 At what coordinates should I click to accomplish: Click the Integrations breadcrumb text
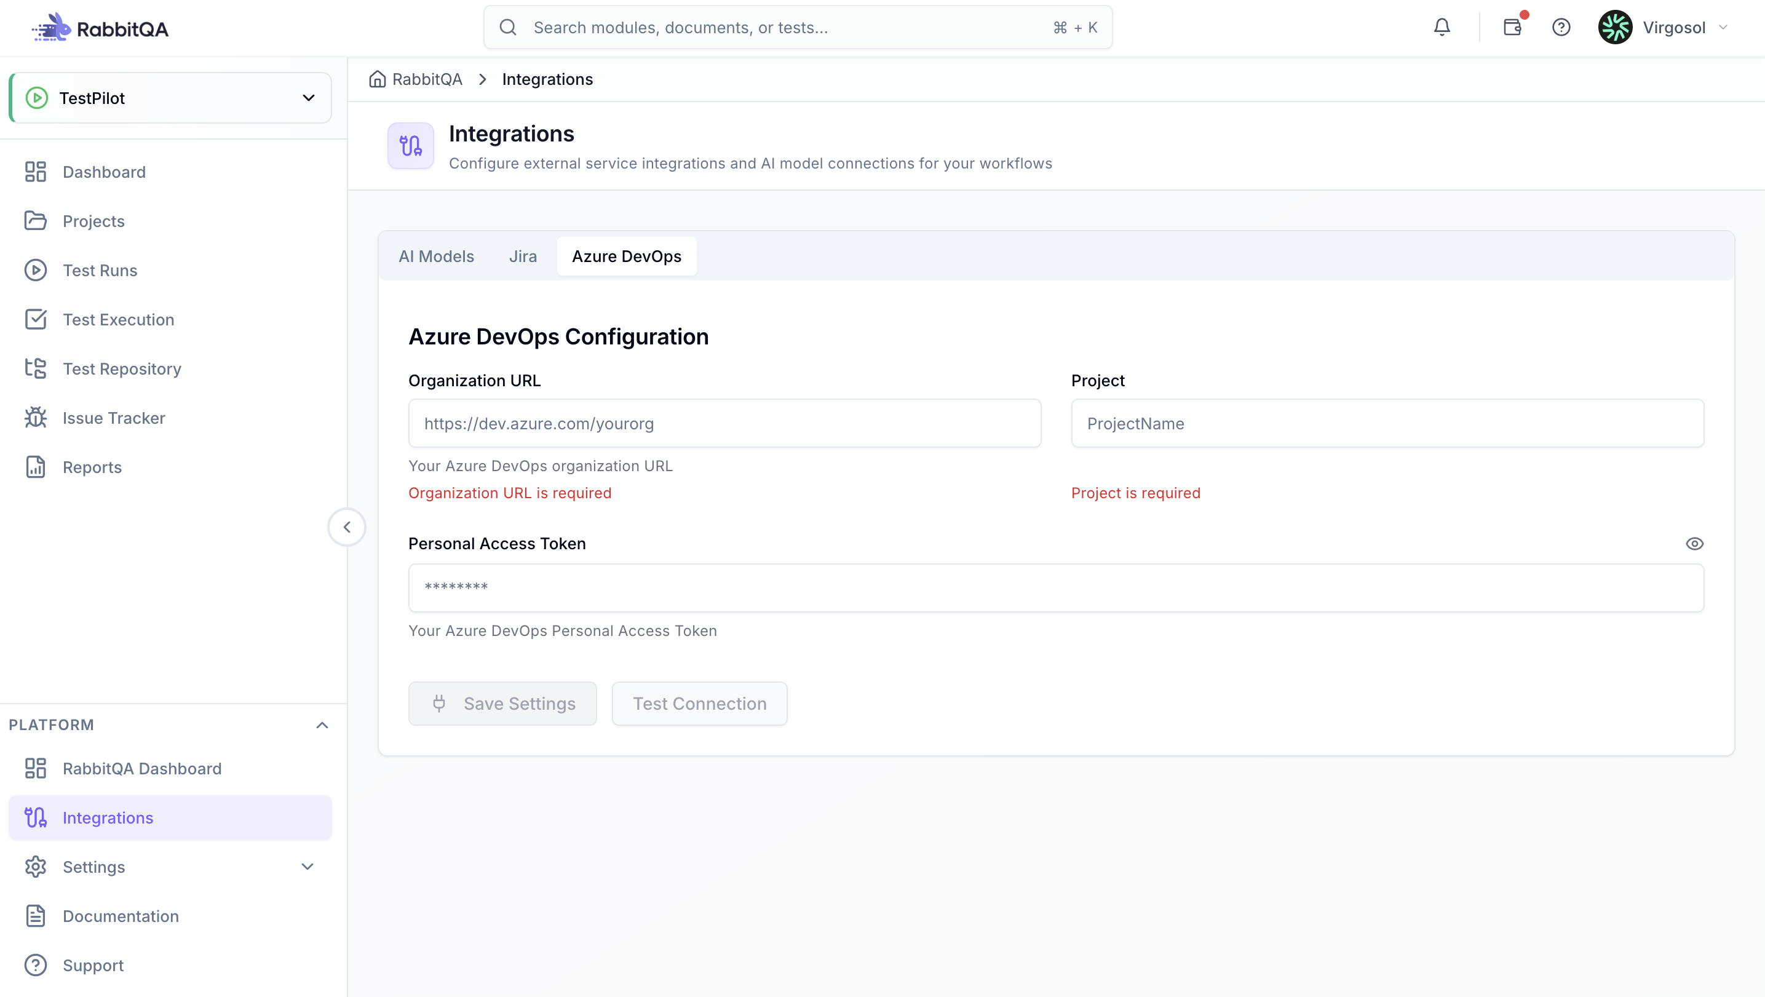547,79
